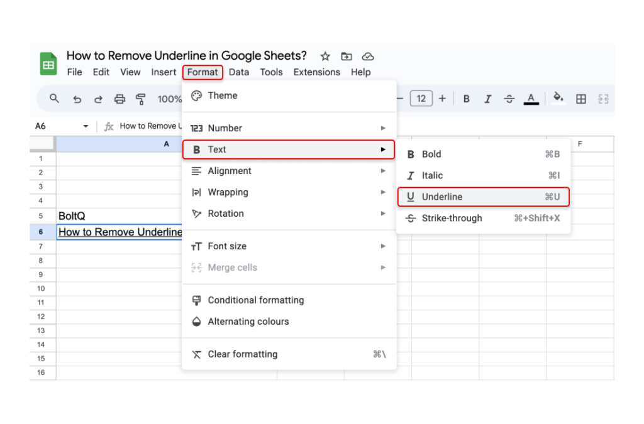Open Conditional formatting
The height and width of the screenshot is (424, 644).
tap(289, 300)
